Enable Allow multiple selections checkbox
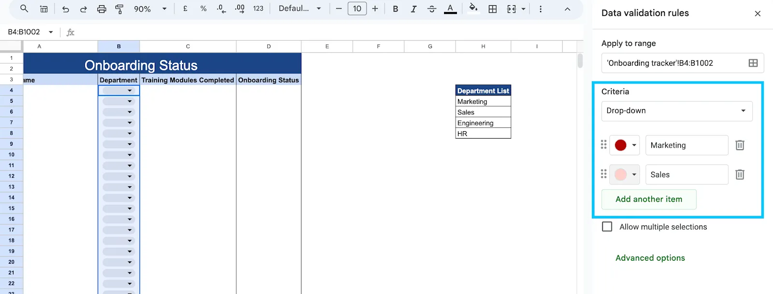This screenshot has width=773, height=294. (x=607, y=227)
